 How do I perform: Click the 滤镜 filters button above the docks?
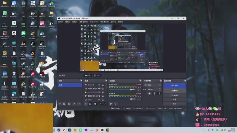97,75
